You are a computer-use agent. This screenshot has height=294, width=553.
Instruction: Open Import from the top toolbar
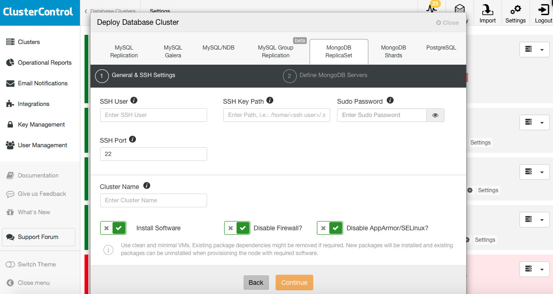click(487, 14)
